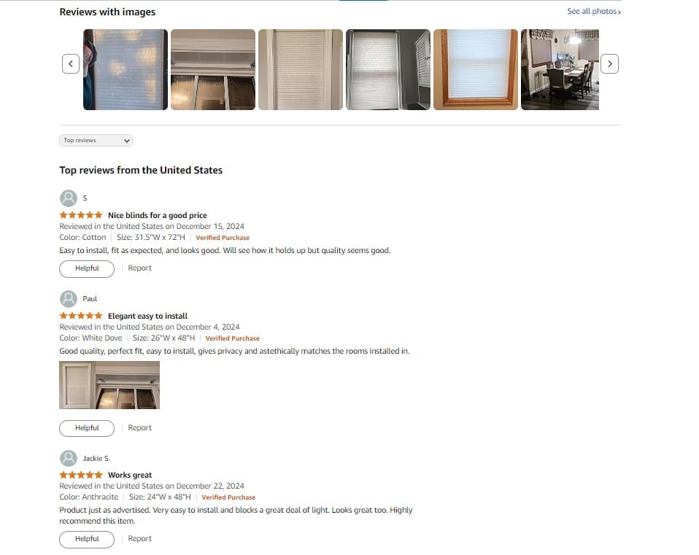Mark Jackie S.'s review as Helpful

87,539
